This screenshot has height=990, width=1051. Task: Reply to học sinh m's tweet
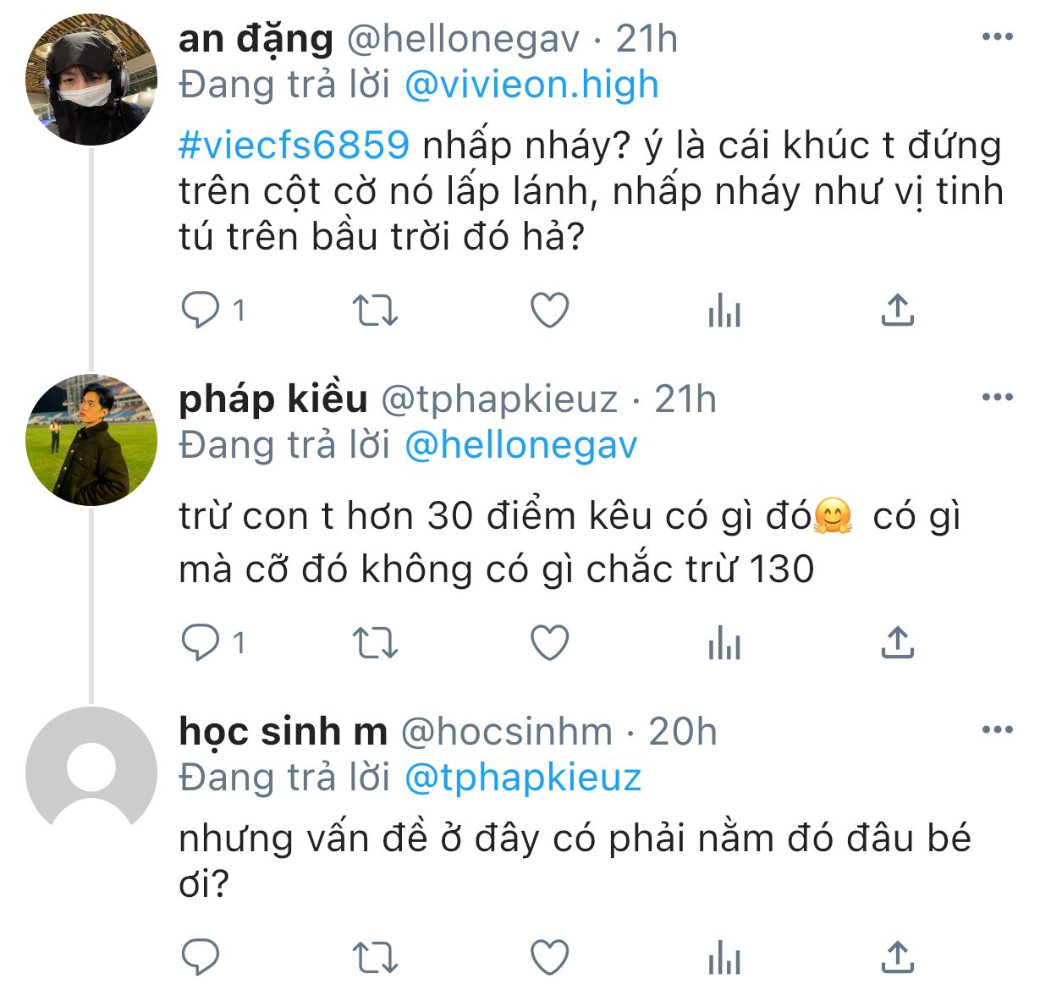pyautogui.click(x=201, y=958)
